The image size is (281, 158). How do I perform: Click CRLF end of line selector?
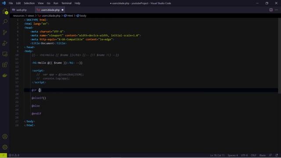pos(253,155)
